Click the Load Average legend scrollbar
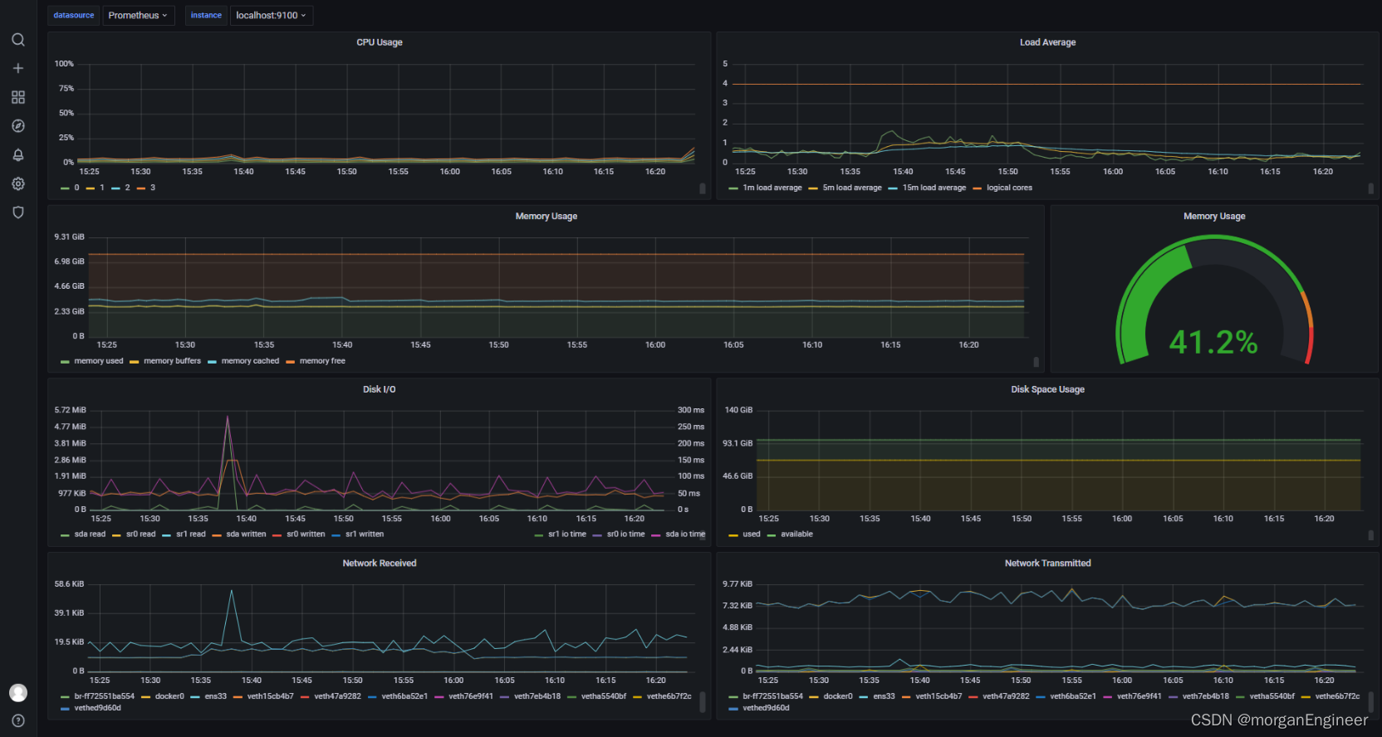1382x737 pixels. point(1370,188)
